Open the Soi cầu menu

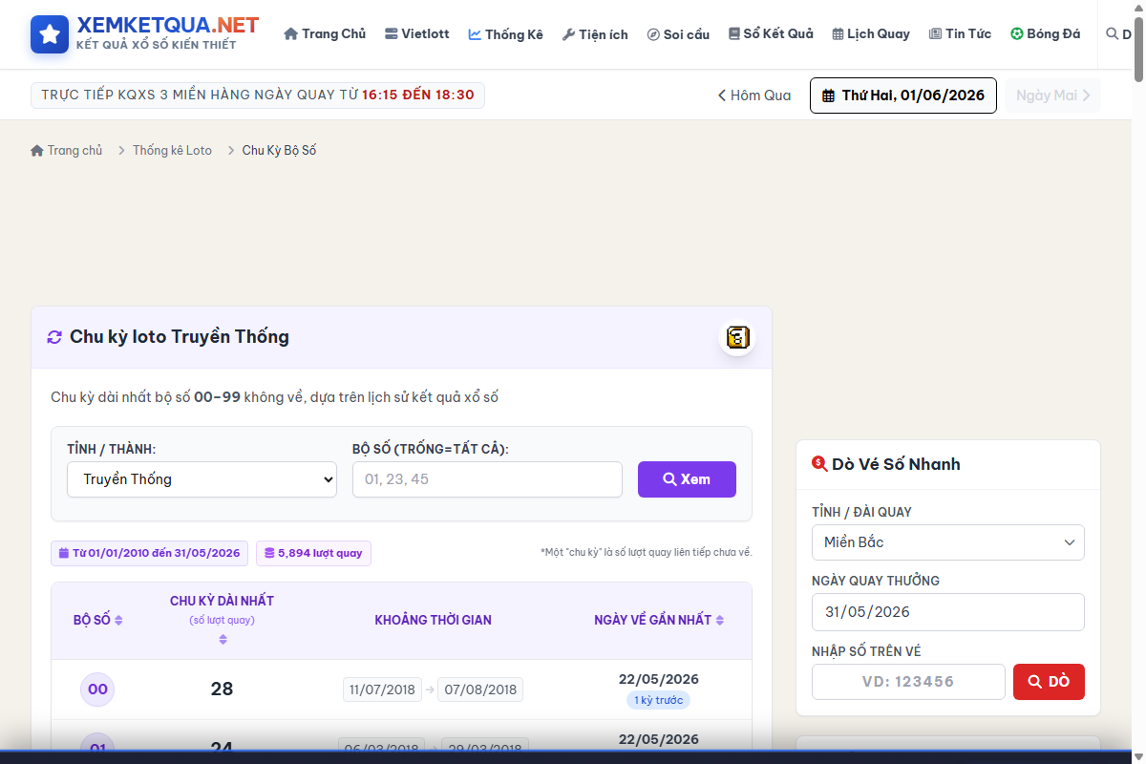coord(678,34)
